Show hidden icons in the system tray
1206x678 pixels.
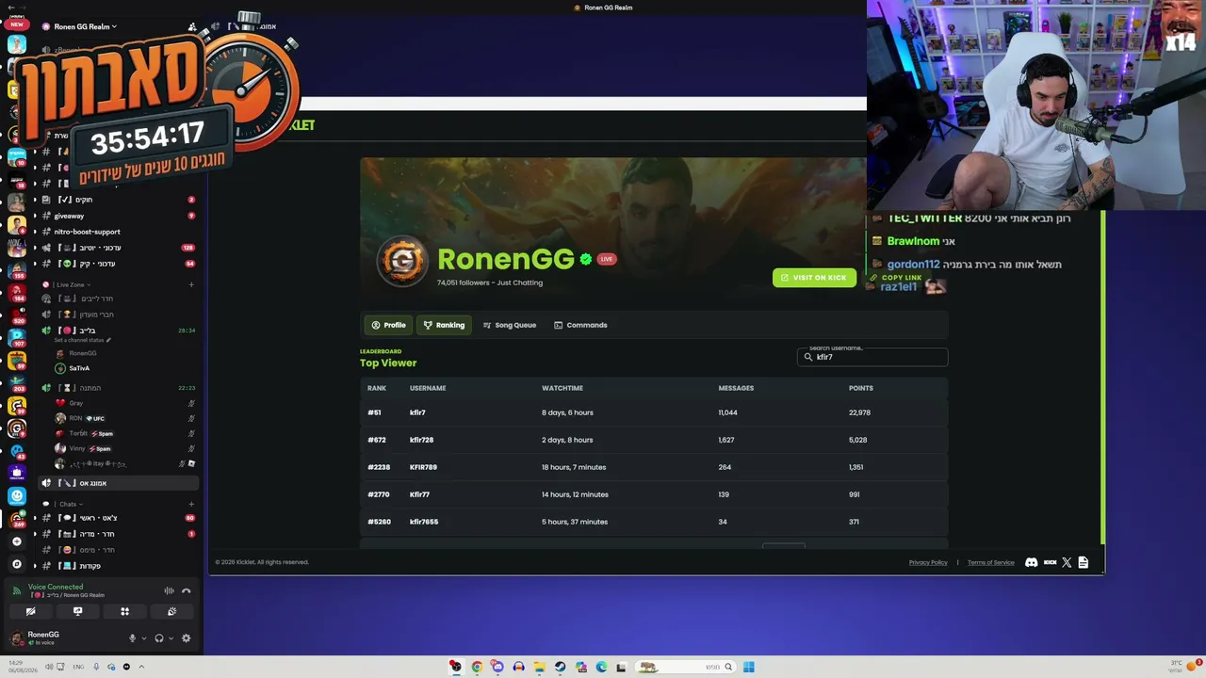click(x=141, y=667)
